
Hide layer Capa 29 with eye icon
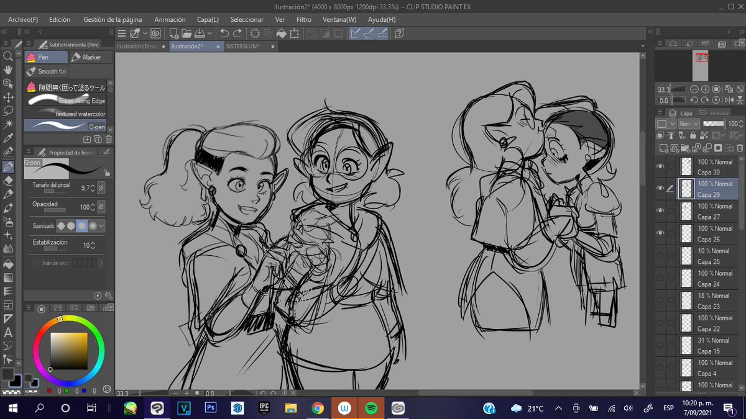(660, 189)
